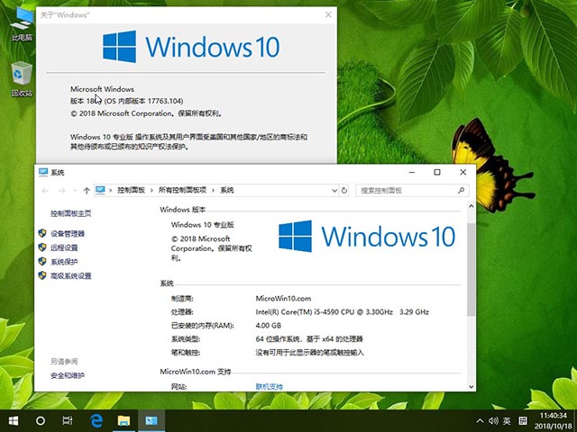Minimize the System window

coord(412,172)
